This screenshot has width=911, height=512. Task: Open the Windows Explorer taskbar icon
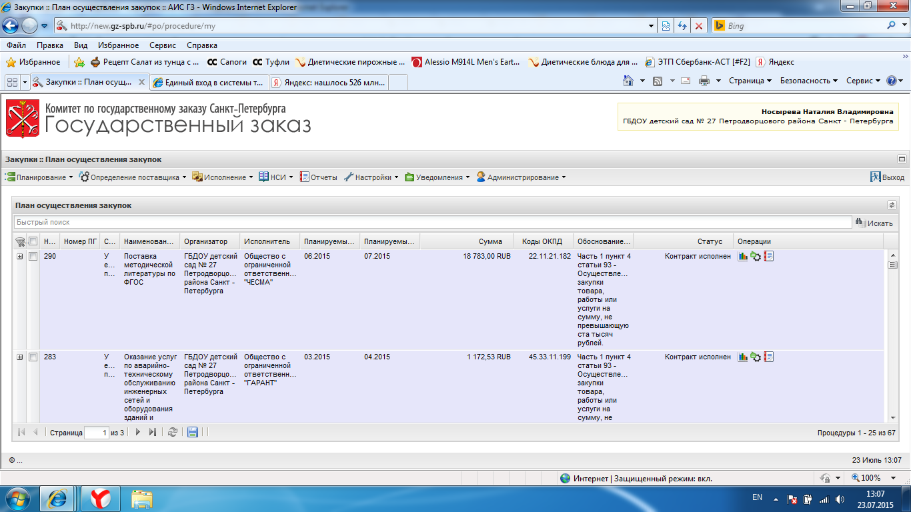coord(143,498)
